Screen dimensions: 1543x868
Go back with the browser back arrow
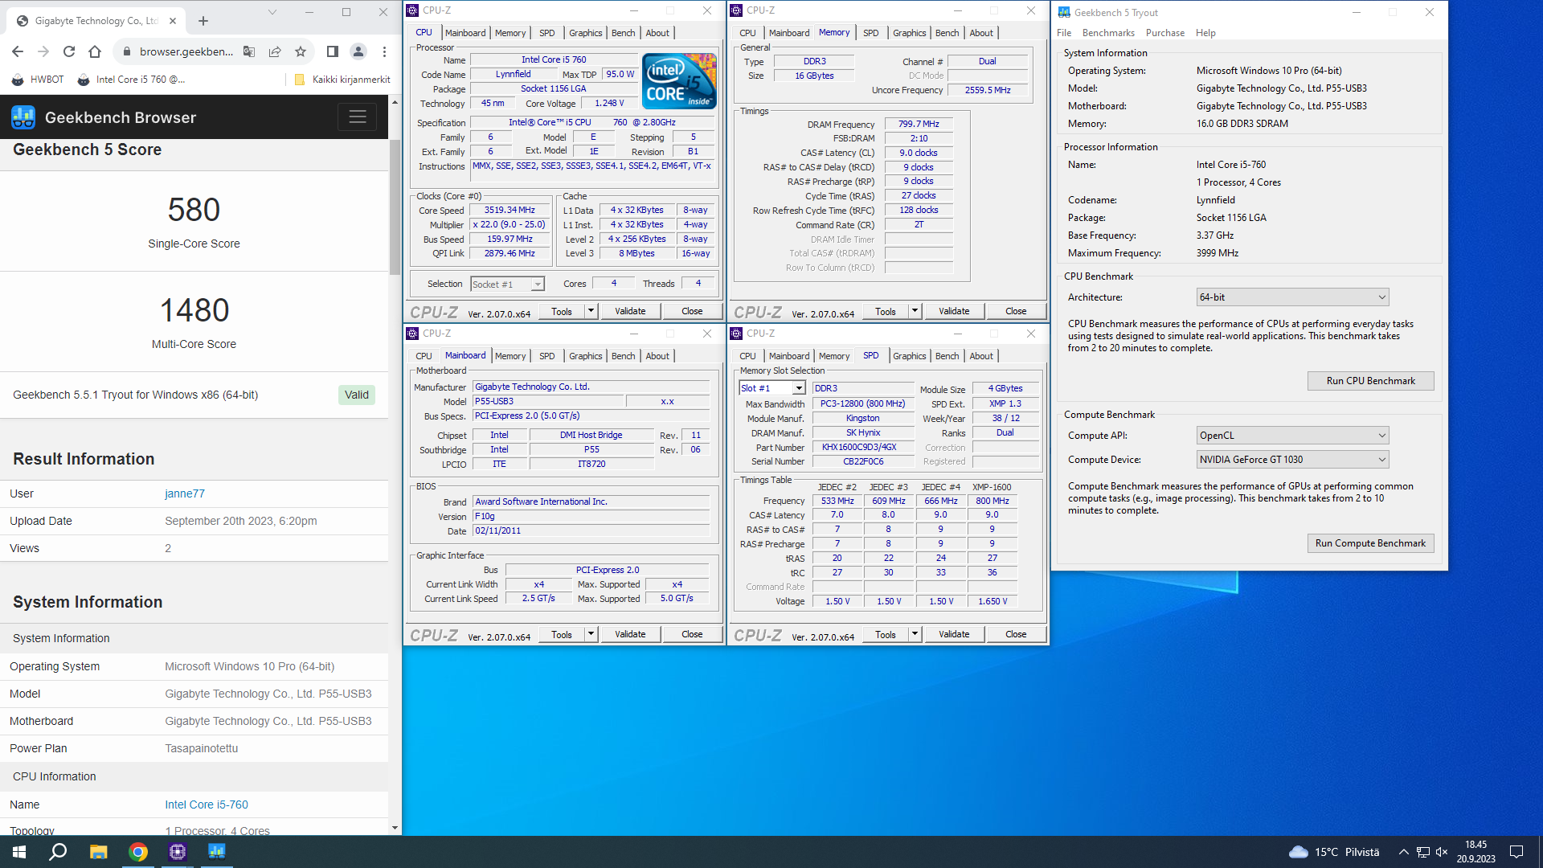point(18,51)
